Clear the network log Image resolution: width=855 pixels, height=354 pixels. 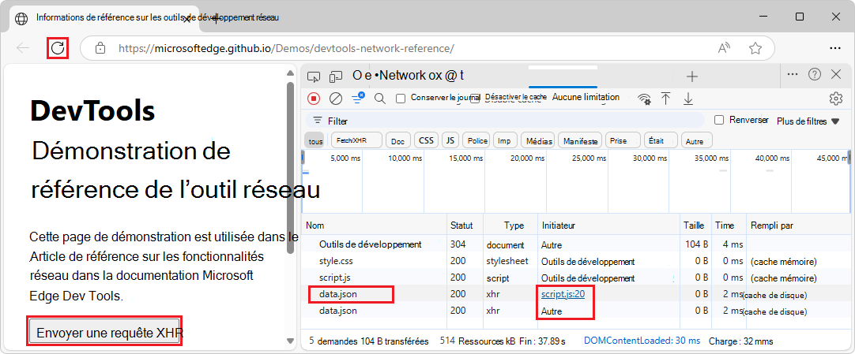[336, 99]
